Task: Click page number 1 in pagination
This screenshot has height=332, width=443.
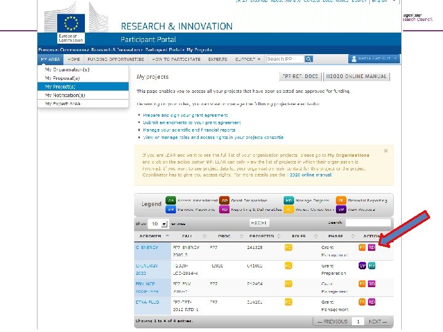Action: [358, 322]
